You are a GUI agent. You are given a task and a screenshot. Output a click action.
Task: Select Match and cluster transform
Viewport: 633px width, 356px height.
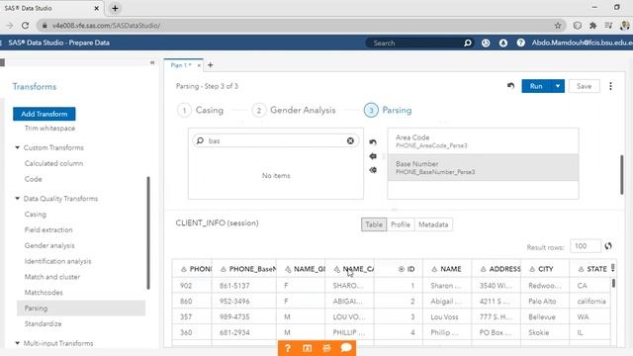52,277
